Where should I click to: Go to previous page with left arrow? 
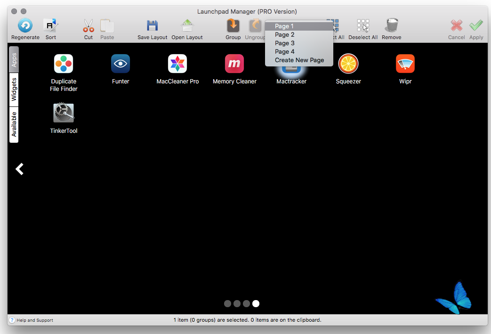pyautogui.click(x=19, y=169)
